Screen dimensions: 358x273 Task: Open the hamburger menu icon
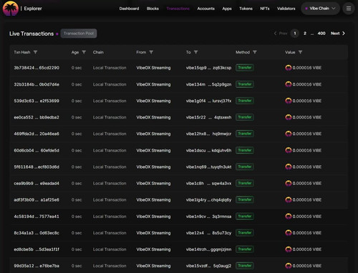[349, 9]
